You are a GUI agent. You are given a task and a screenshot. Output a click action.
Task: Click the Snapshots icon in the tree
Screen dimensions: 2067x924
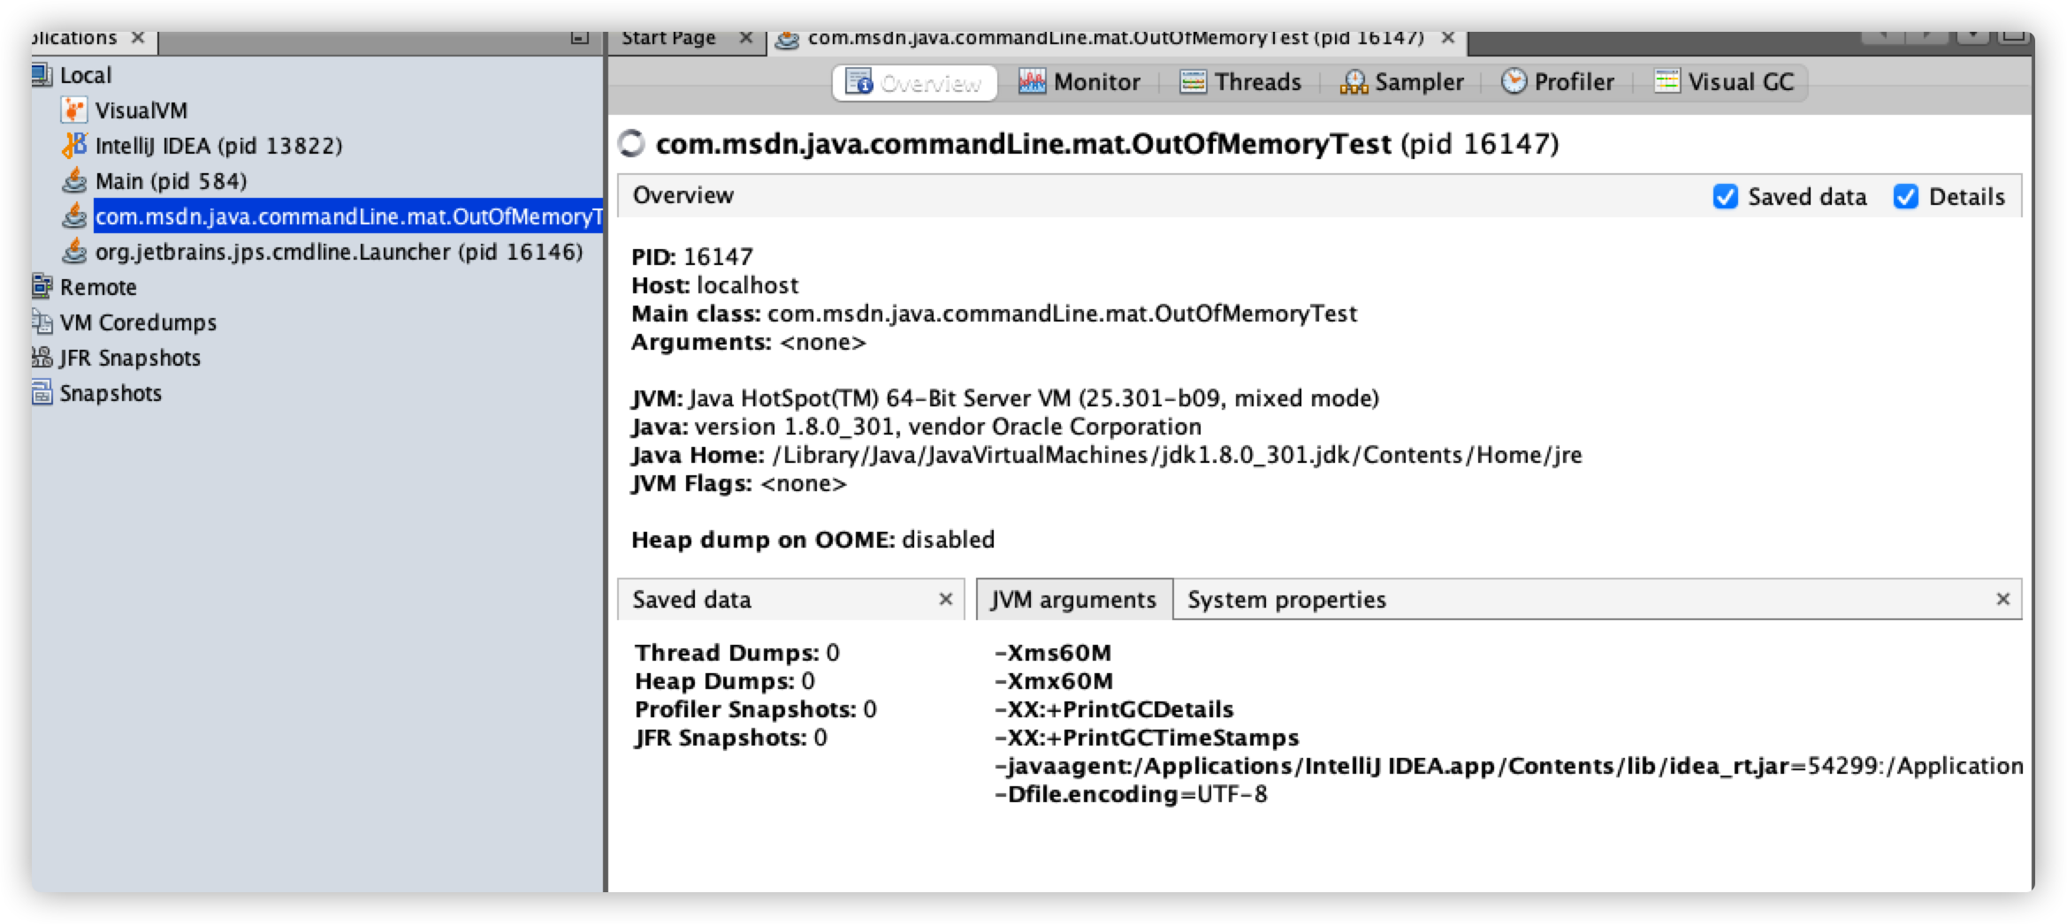click(x=42, y=392)
